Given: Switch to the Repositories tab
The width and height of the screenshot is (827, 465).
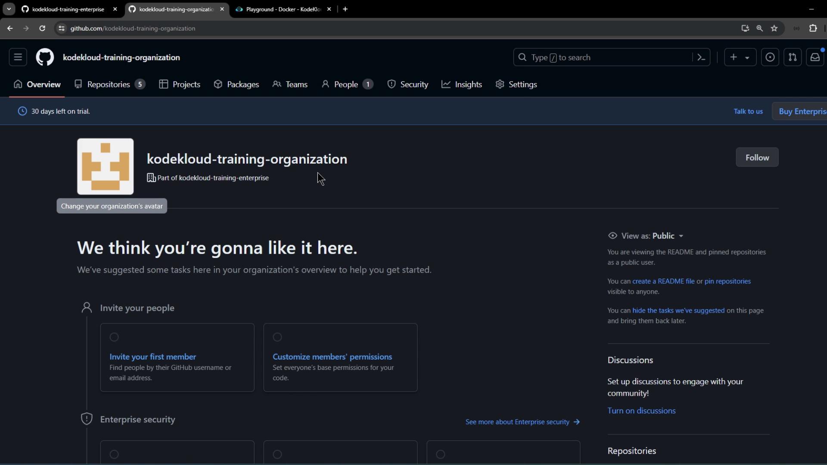Looking at the screenshot, I should click(109, 84).
